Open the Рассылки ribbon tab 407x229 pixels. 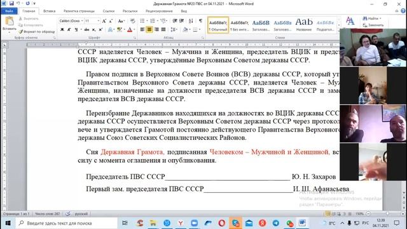click(x=130, y=11)
